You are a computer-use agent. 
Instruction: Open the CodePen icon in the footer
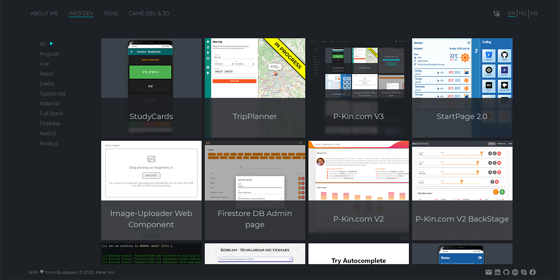[x=515, y=272]
